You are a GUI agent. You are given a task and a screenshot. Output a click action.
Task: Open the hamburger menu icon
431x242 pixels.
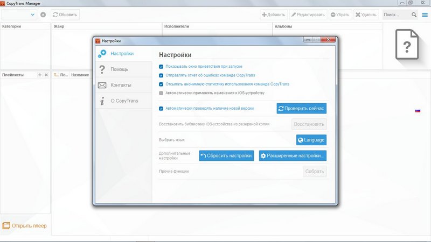pos(425,15)
